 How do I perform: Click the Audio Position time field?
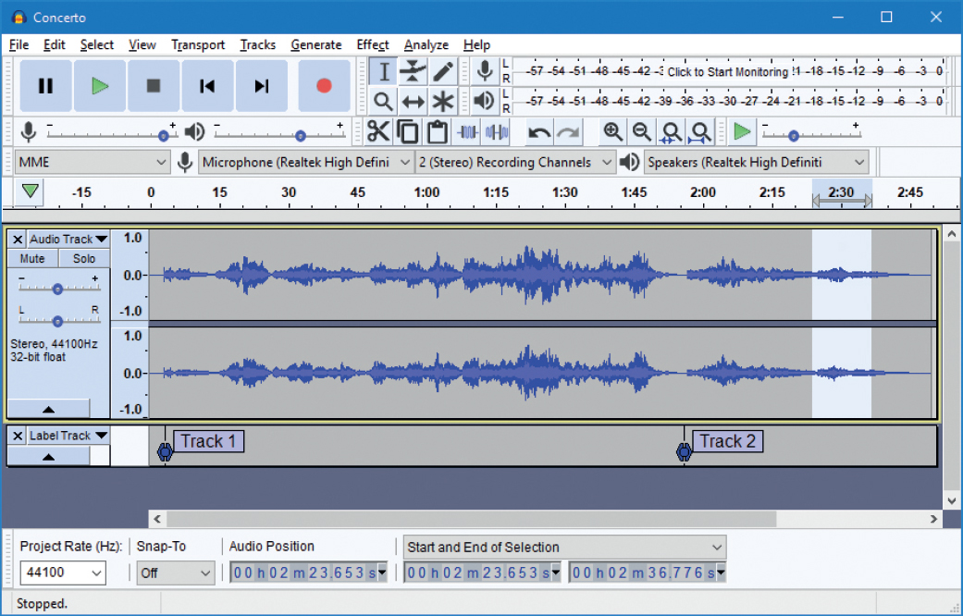point(308,573)
